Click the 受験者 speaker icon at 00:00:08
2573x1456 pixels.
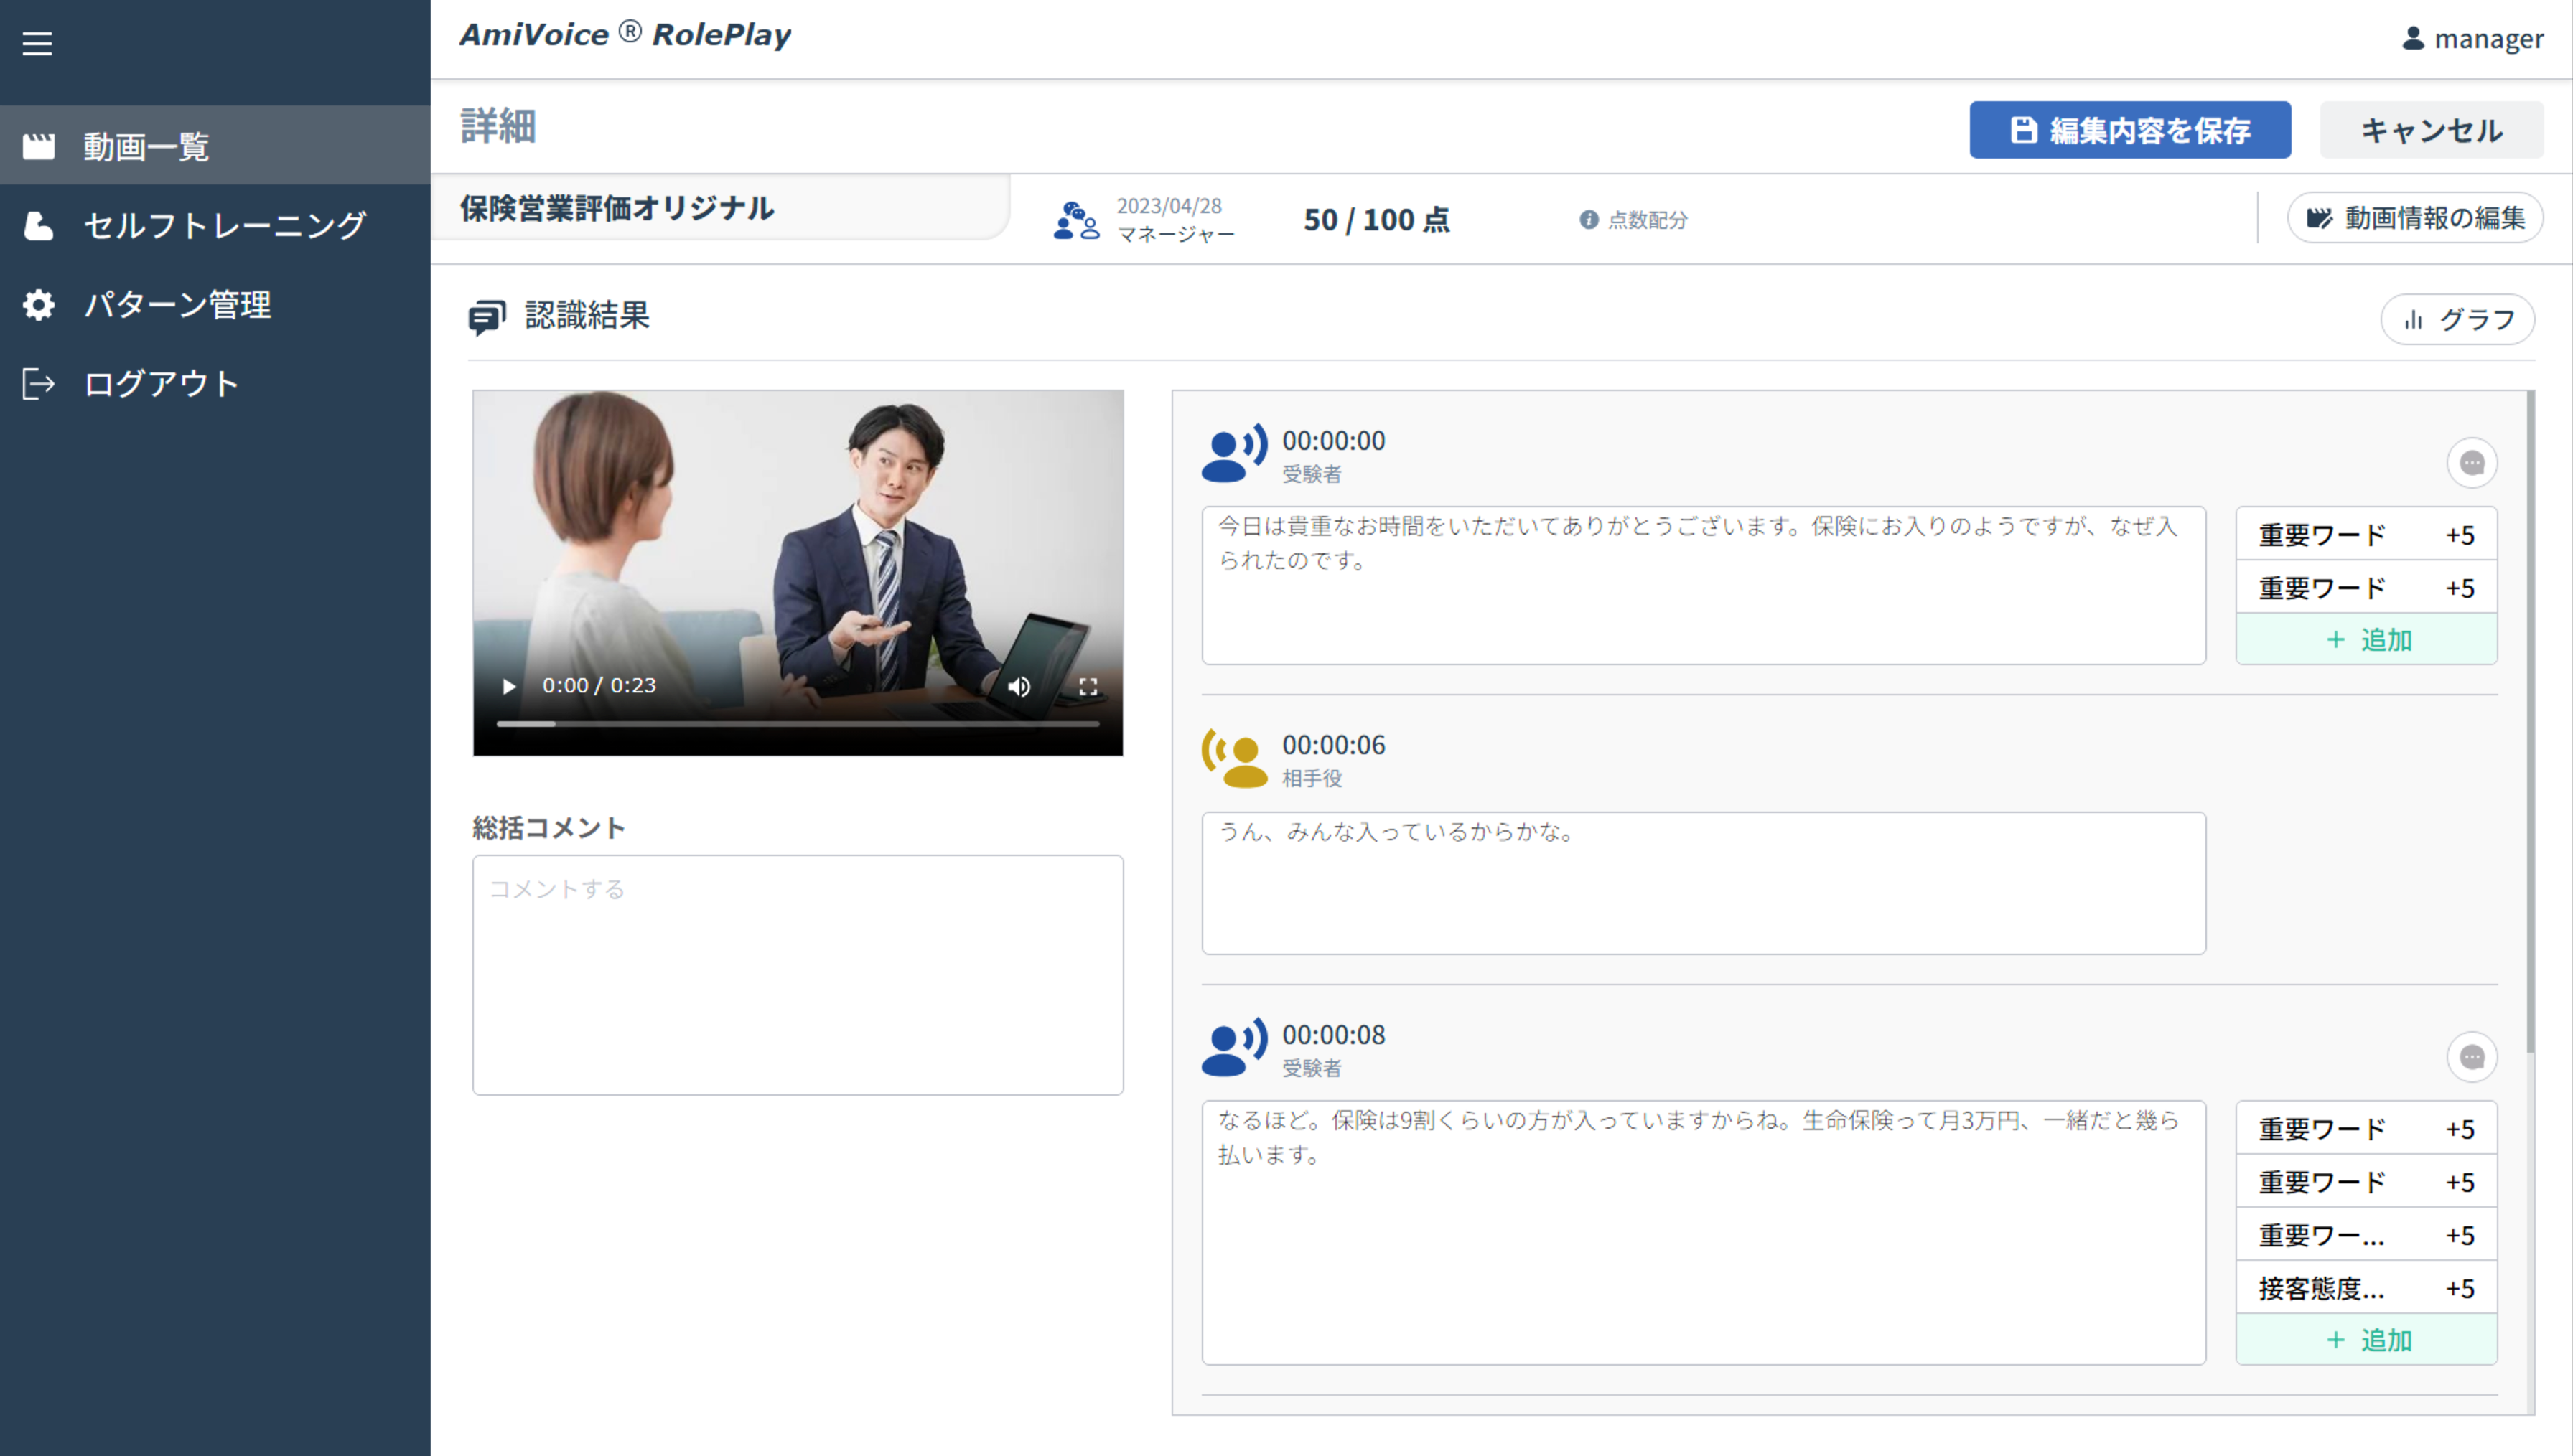(1231, 1050)
